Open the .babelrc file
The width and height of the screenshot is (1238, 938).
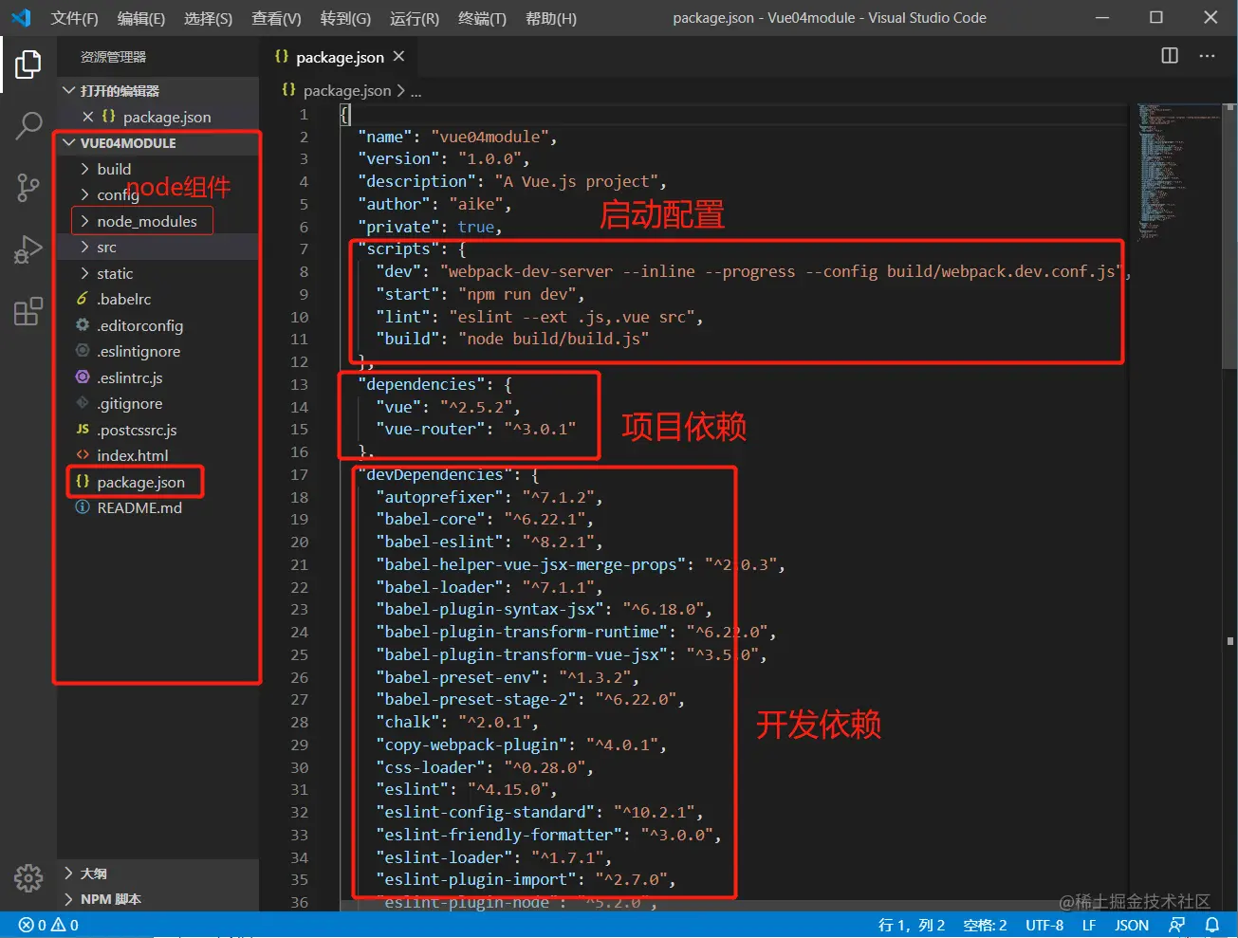click(x=157, y=299)
